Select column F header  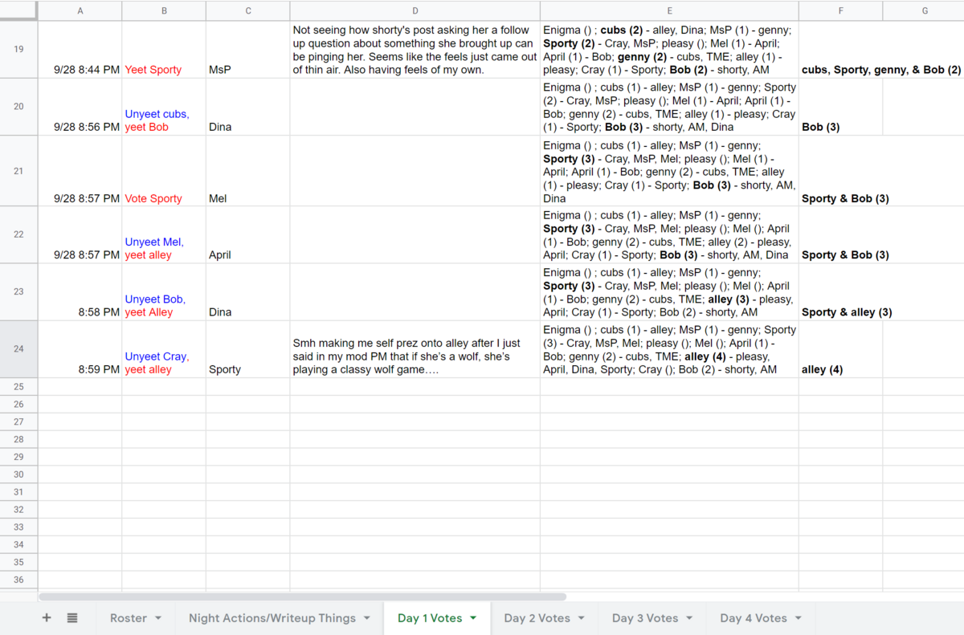tap(840, 10)
